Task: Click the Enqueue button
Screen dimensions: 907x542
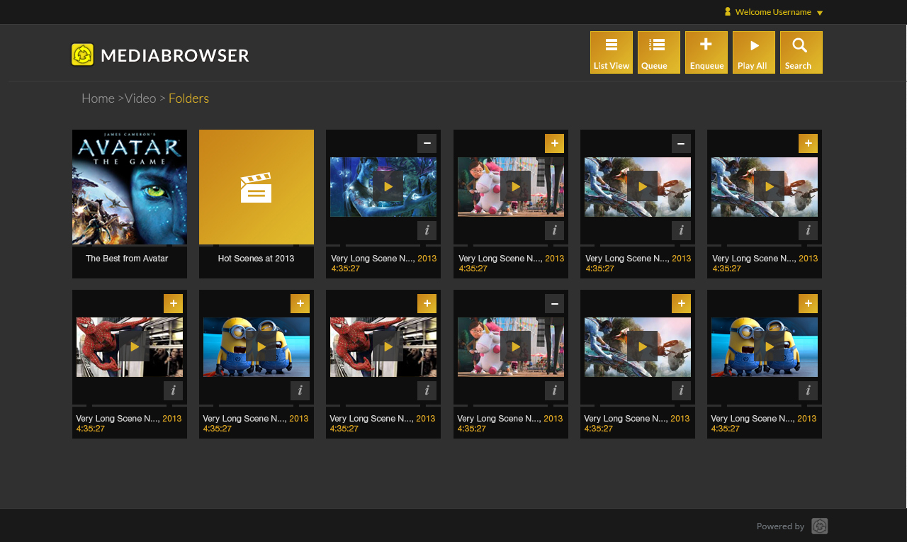Action: click(706, 52)
